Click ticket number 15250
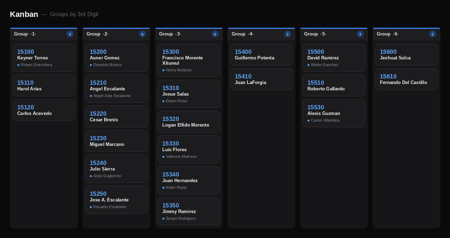 pos(98,194)
